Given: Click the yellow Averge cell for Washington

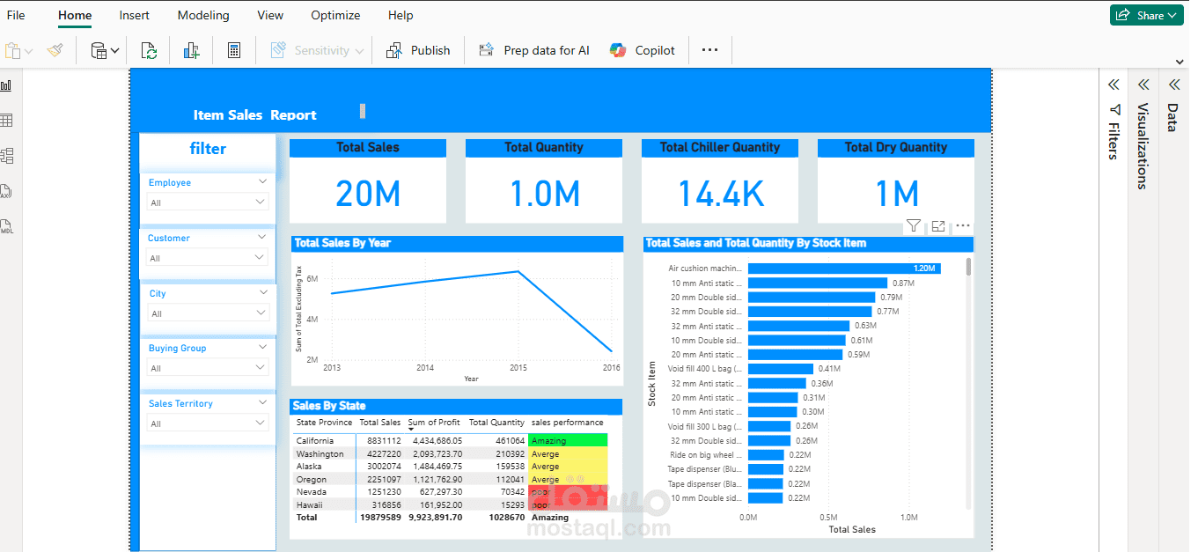Looking at the screenshot, I should [568, 453].
